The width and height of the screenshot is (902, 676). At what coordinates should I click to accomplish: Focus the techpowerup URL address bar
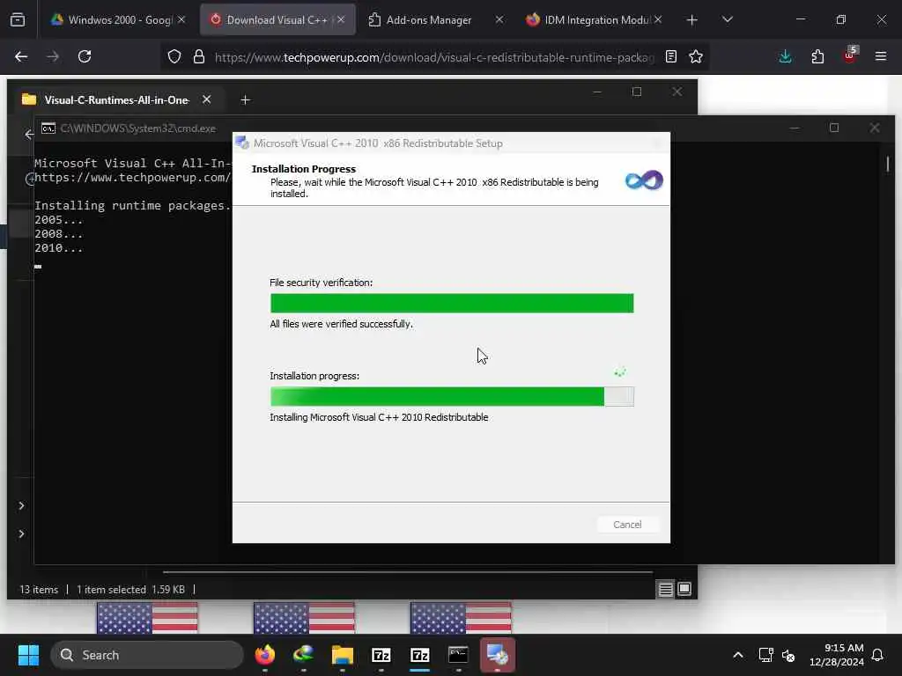tap(434, 57)
